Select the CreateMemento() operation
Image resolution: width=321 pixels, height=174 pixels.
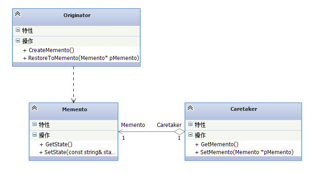click(49, 50)
